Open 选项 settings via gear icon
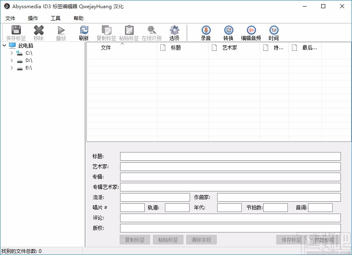The width and height of the screenshot is (352, 255). click(174, 30)
